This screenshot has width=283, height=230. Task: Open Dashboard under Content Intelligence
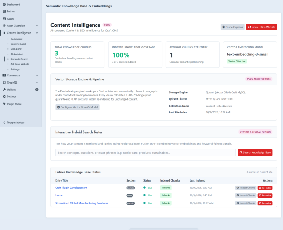pos(16,39)
